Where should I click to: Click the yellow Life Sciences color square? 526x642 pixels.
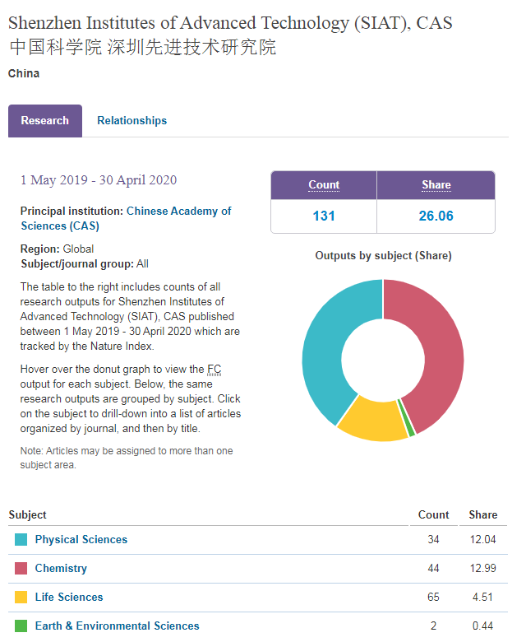21,598
